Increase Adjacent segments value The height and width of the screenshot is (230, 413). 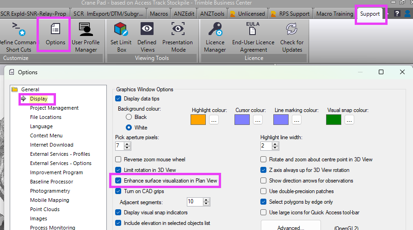tap(206, 200)
